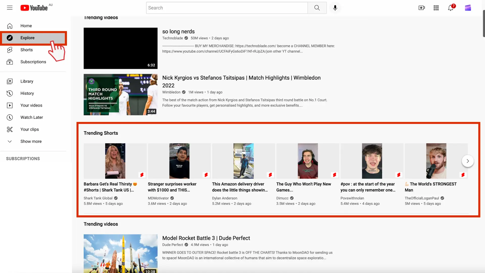
Task: Select Explore in the sidebar
Action: pos(33,38)
